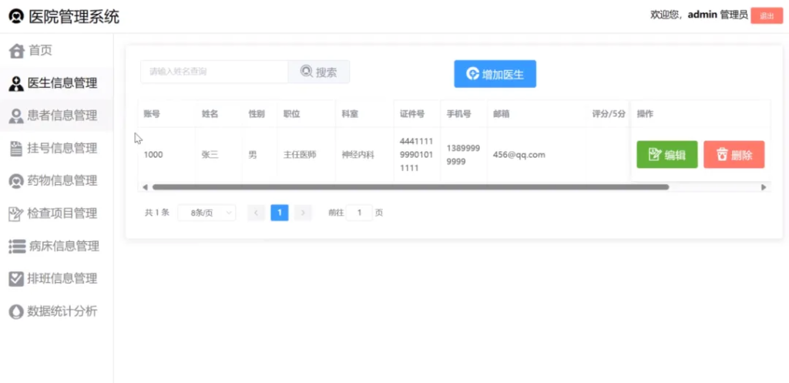The image size is (789, 383).
Task: Click the doctor icon beside 医生信息管理
Action: click(x=16, y=83)
